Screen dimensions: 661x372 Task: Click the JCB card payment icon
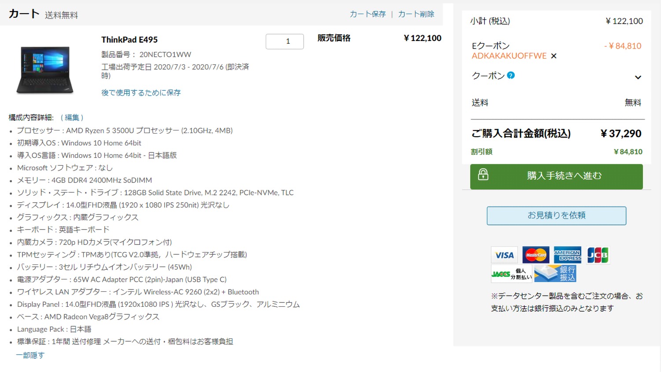coord(598,255)
